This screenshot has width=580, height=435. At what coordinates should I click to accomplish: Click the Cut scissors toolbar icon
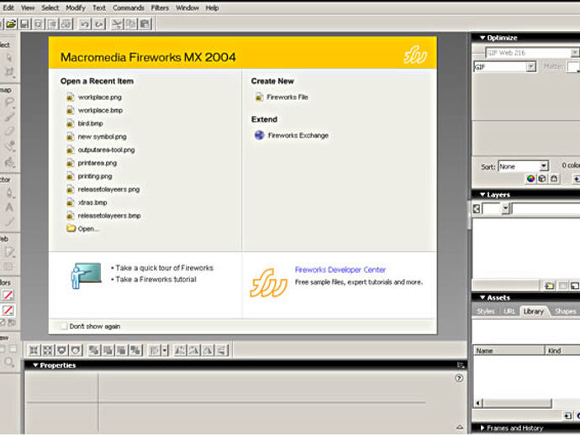coord(117,24)
